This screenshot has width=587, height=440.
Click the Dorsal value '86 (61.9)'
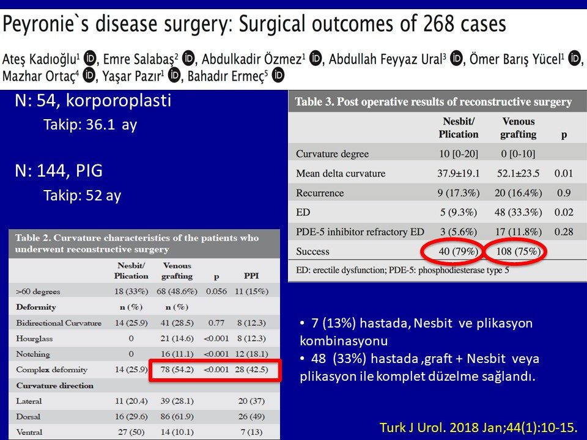pos(177,416)
